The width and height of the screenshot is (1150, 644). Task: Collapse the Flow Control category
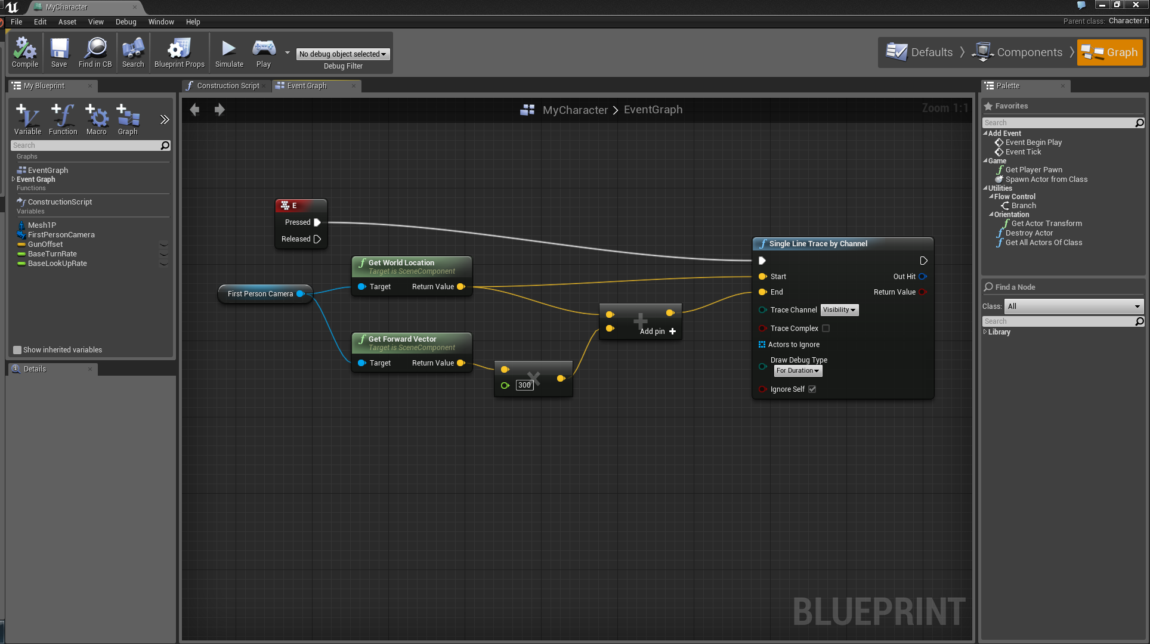coord(991,197)
